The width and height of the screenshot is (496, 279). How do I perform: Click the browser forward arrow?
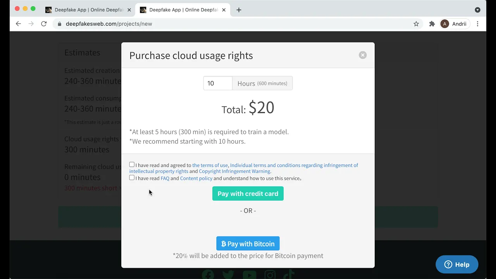click(x=31, y=24)
